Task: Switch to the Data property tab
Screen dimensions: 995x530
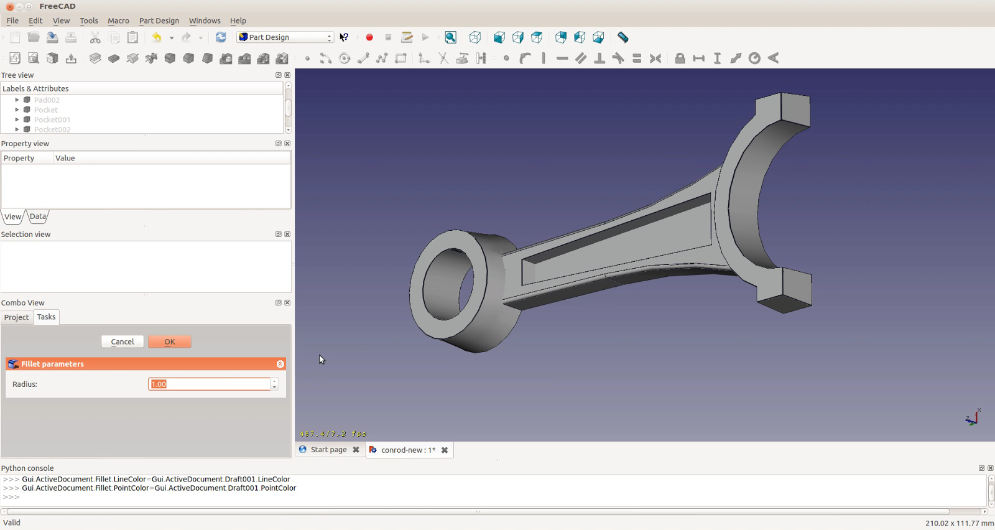Action: 38,216
